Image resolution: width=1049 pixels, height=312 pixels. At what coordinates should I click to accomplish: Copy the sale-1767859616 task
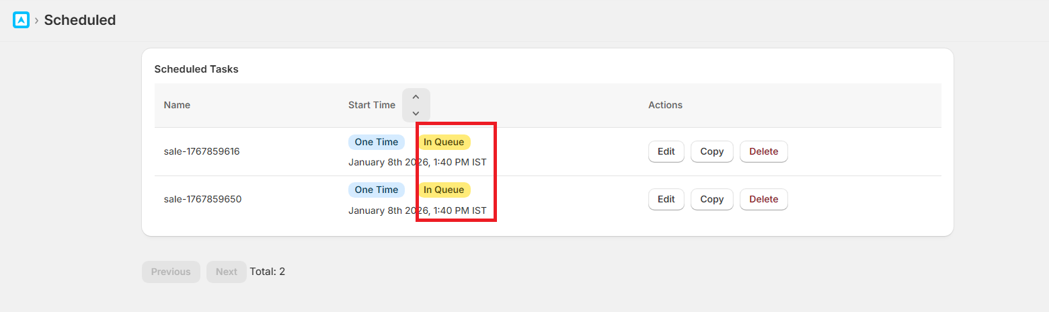point(711,151)
